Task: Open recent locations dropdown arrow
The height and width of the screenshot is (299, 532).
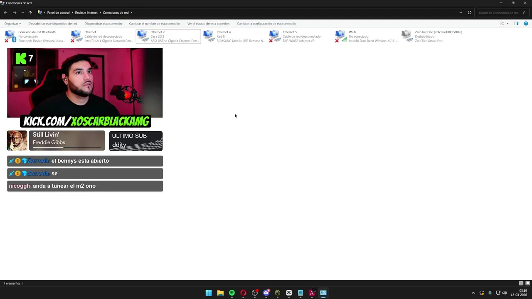Action: pyautogui.click(x=22, y=12)
